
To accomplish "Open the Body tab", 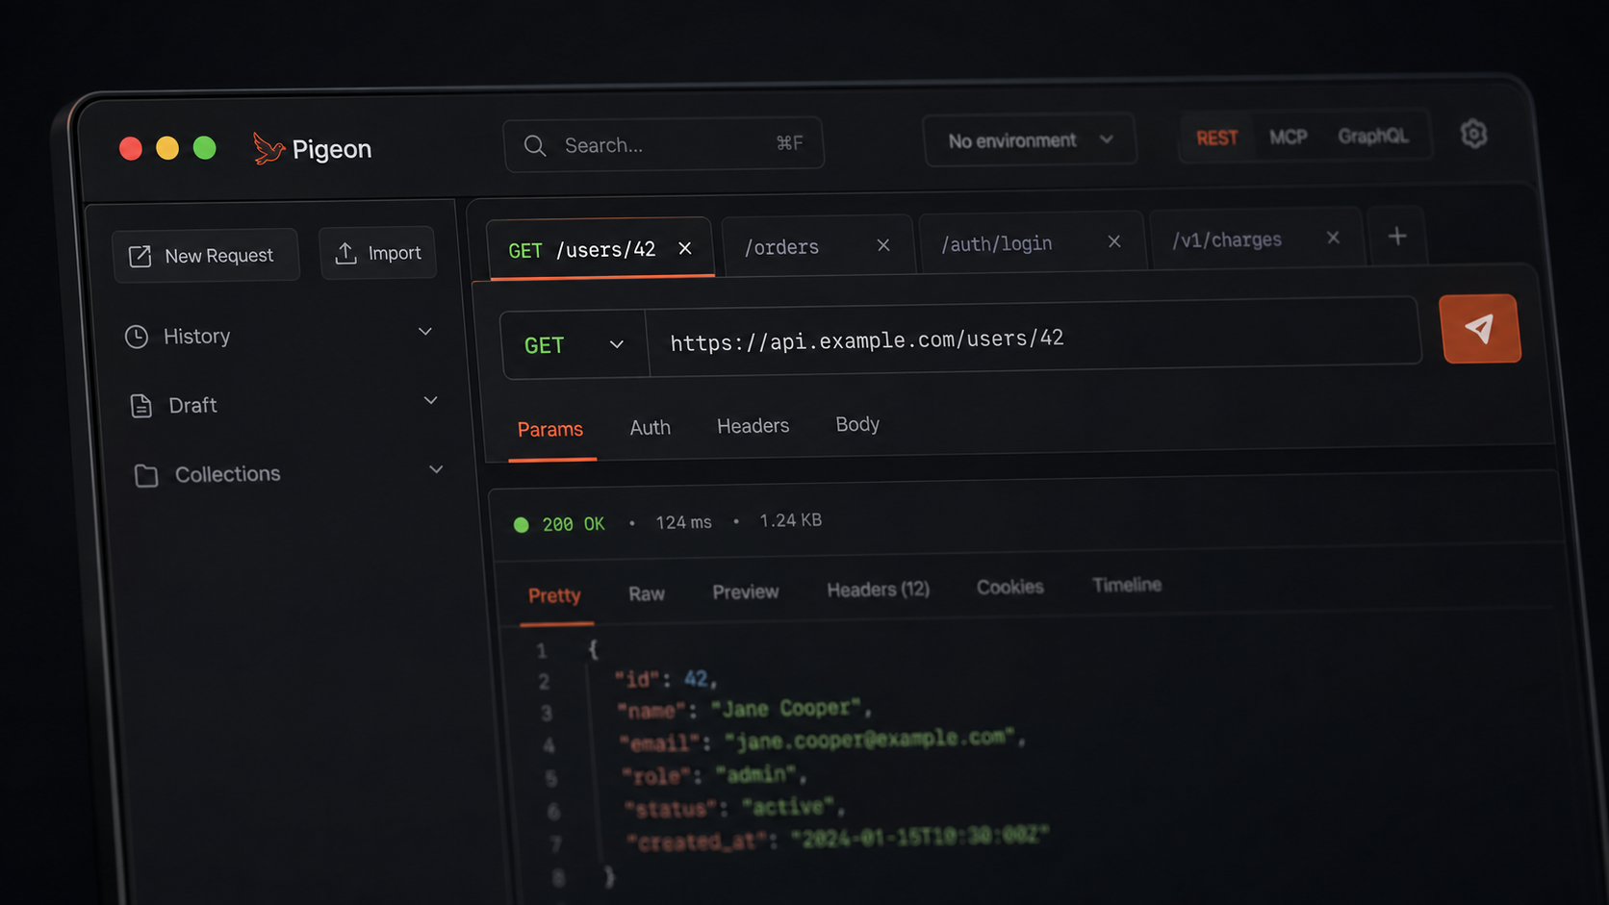I will pos(857,424).
